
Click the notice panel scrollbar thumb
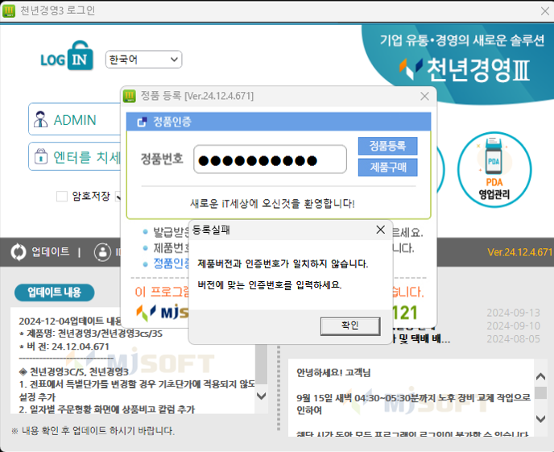pos(540,392)
